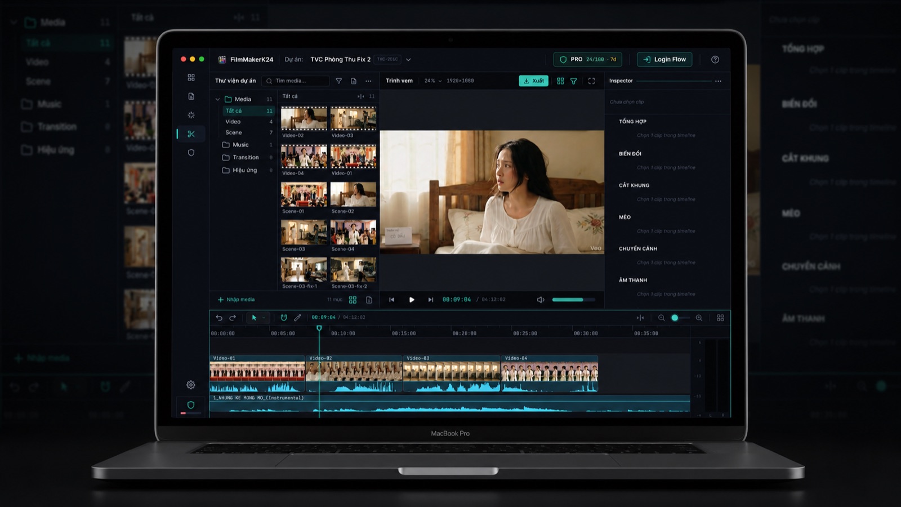
Task: Click the FilmMakerK24 app logo
Action: click(222, 59)
